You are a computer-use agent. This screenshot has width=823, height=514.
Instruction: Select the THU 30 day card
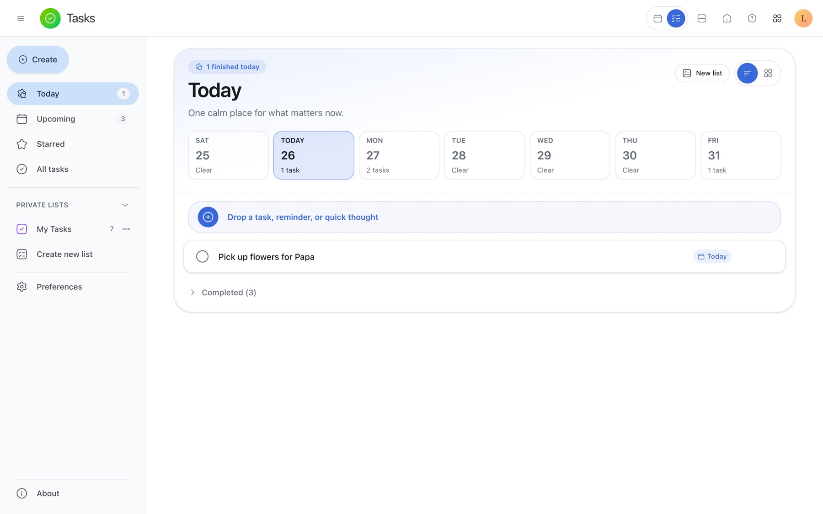[655, 155]
